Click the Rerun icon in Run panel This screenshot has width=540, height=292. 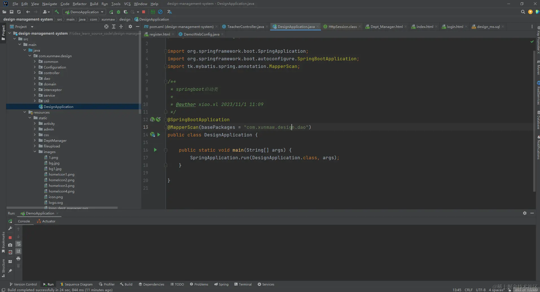pyautogui.click(x=10, y=221)
